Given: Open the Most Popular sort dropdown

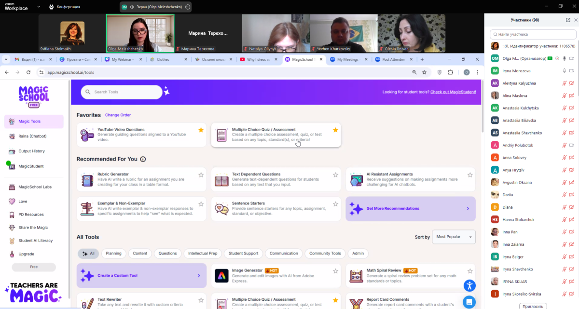Looking at the screenshot, I should [454, 237].
